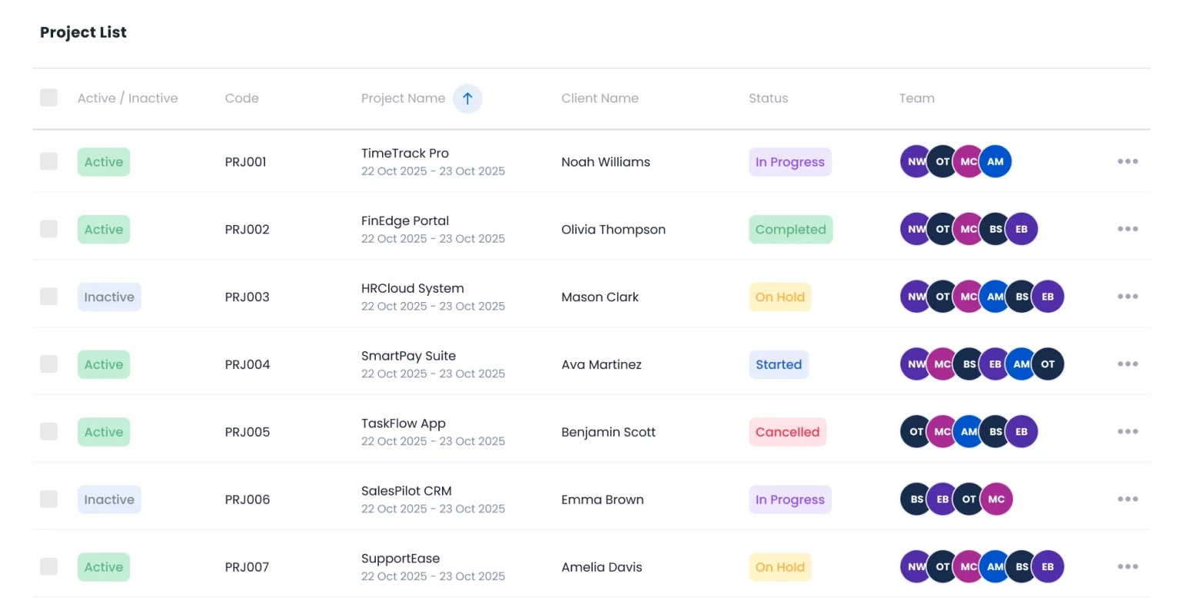Image resolution: width=1183 pixels, height=614 pixels.
Task: Check the box for the PRJ007 row
Action: (x=49, y=566)
